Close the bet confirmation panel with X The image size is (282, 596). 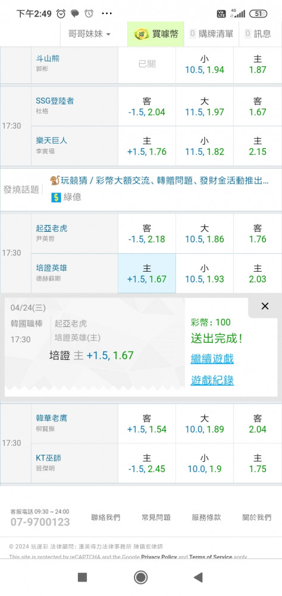click(x=265, y=306)
